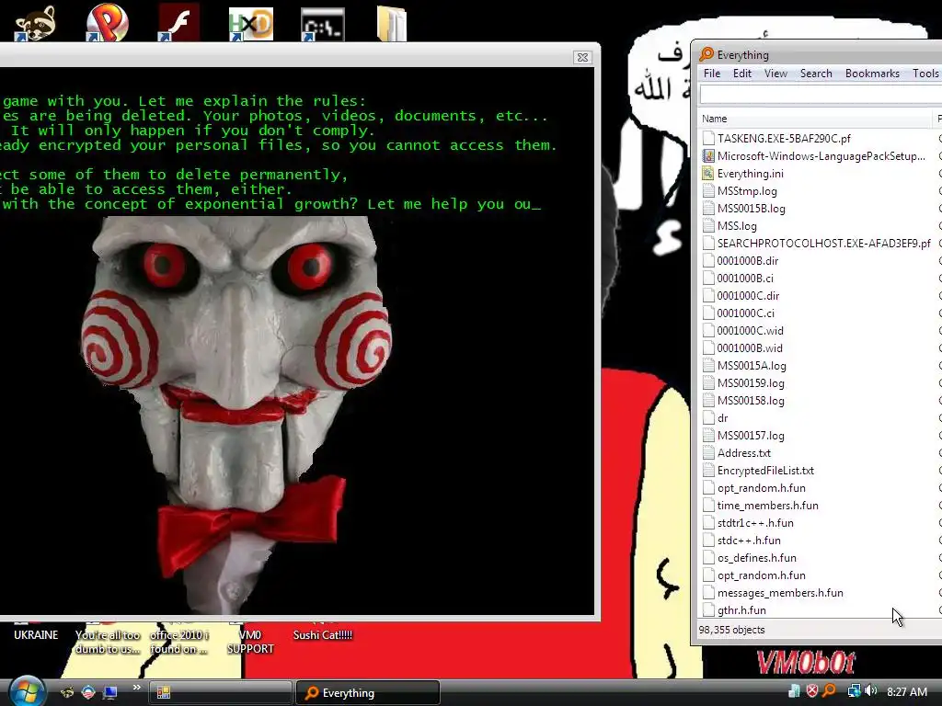
Task: Open the Windows Start menu orb
Action: click(27, 691)
